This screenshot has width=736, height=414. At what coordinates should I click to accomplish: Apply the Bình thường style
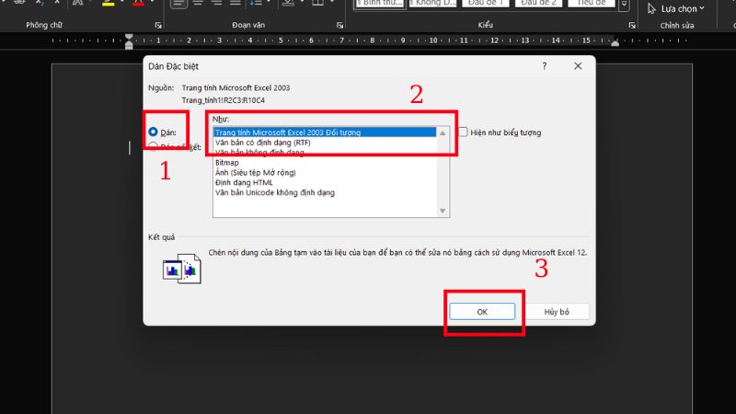(x=380, y=4)
